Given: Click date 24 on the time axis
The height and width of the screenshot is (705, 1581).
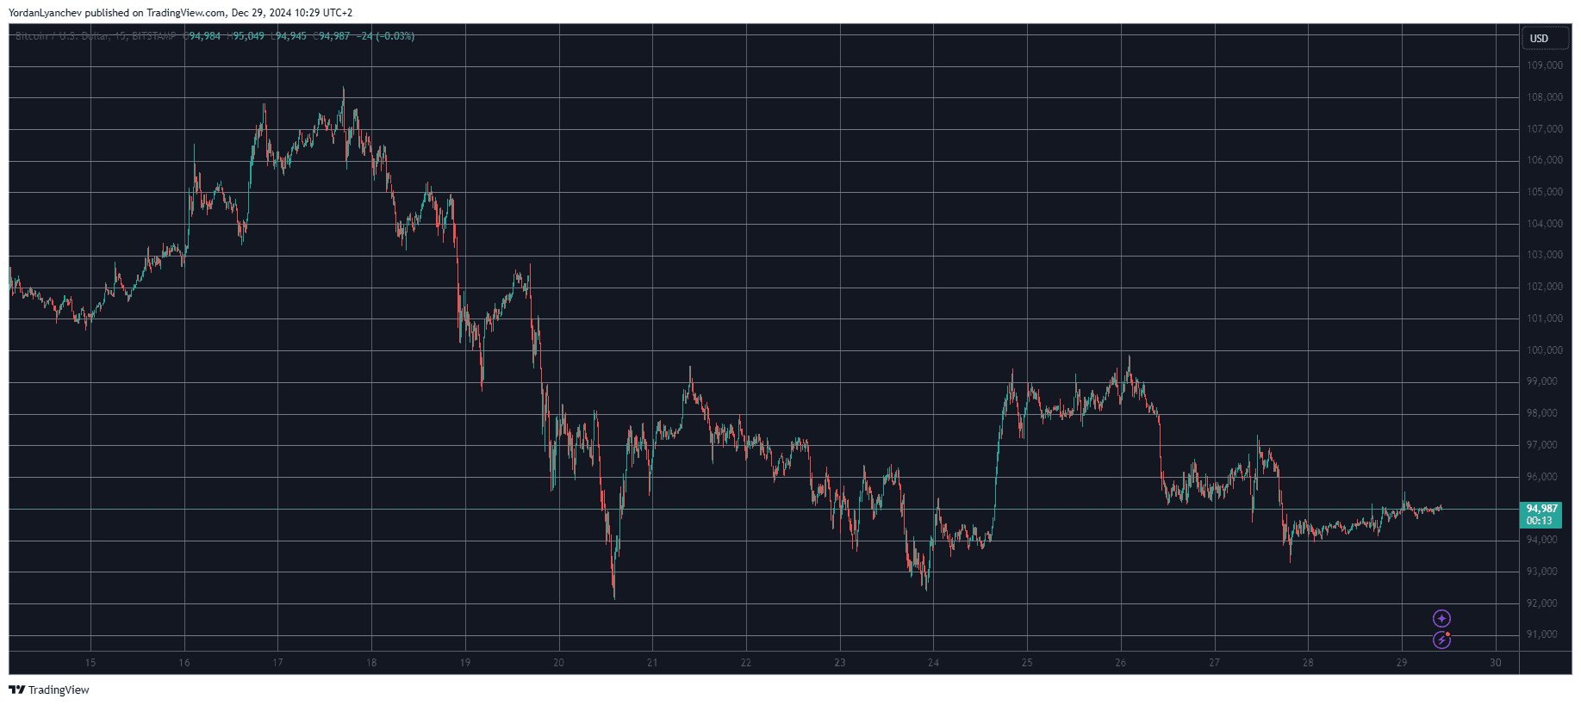Looking at the screenshot, I should [x=933, y=663].
